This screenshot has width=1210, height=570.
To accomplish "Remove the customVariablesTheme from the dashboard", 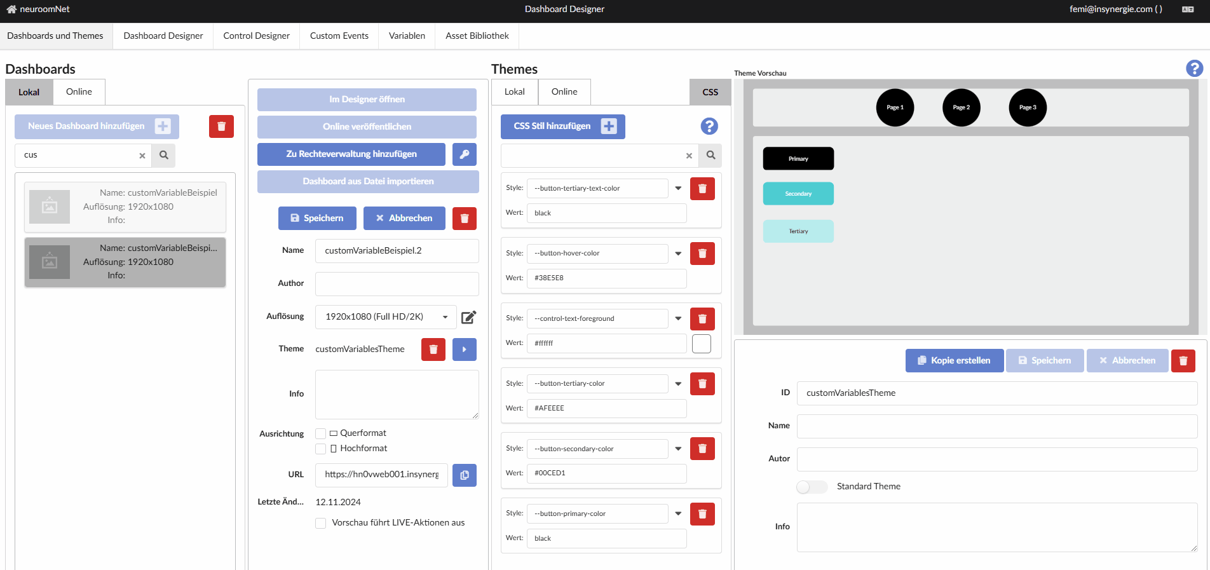I will (433, 349).
